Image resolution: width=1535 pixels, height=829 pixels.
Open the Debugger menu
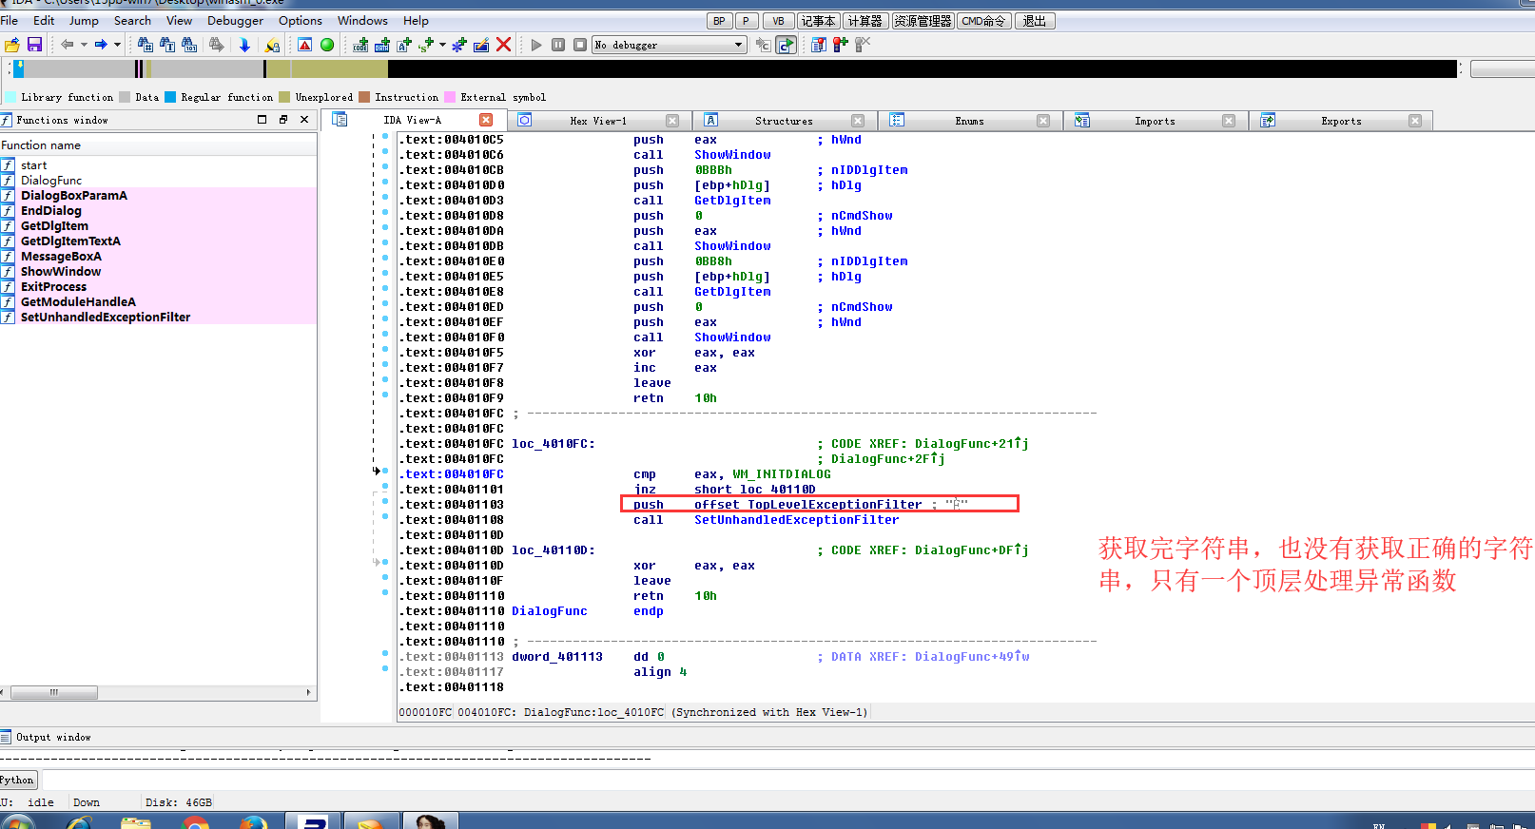235,21
